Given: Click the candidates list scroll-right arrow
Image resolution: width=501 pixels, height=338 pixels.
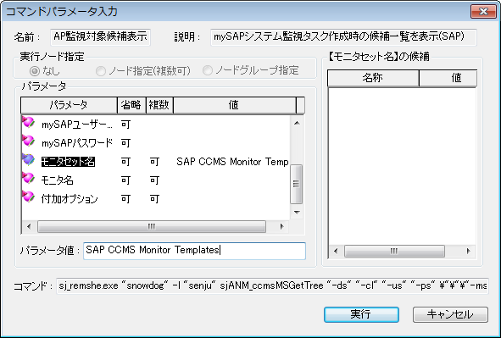Looking at the screenshot, I should 469,252.
